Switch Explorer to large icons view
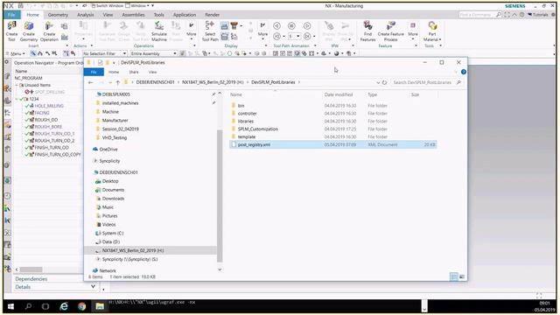This screenshot has width=560, height=315. pyautogui.click(x=462, y=276)
